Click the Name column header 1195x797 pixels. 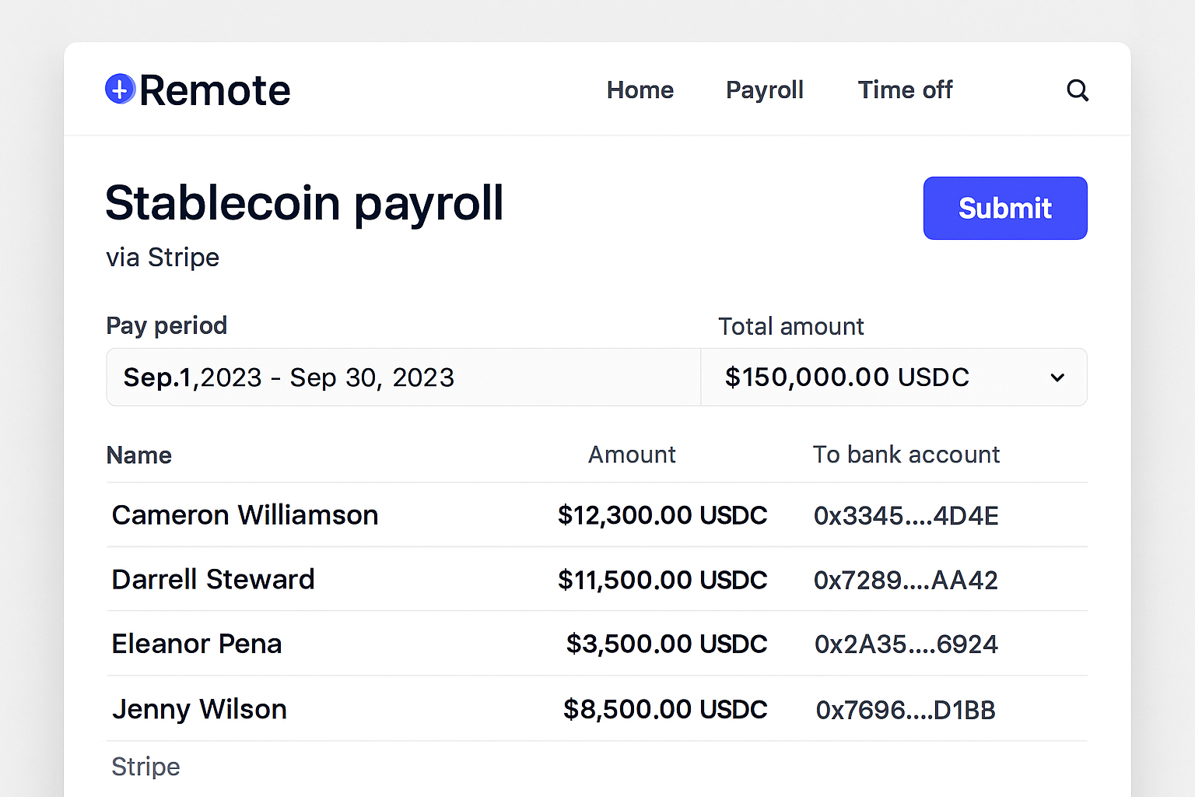click(138, 455)
